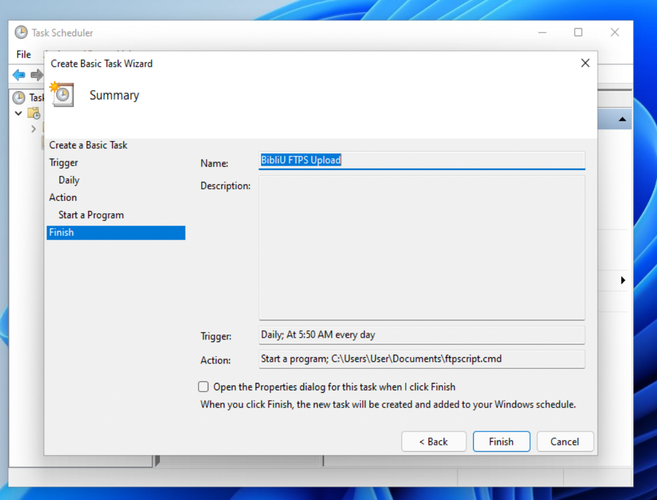The height and width of the screenshot is (500, 657).
Task: Click the gray Forward arrow toolbar icon
Action: tap(37, 75)
